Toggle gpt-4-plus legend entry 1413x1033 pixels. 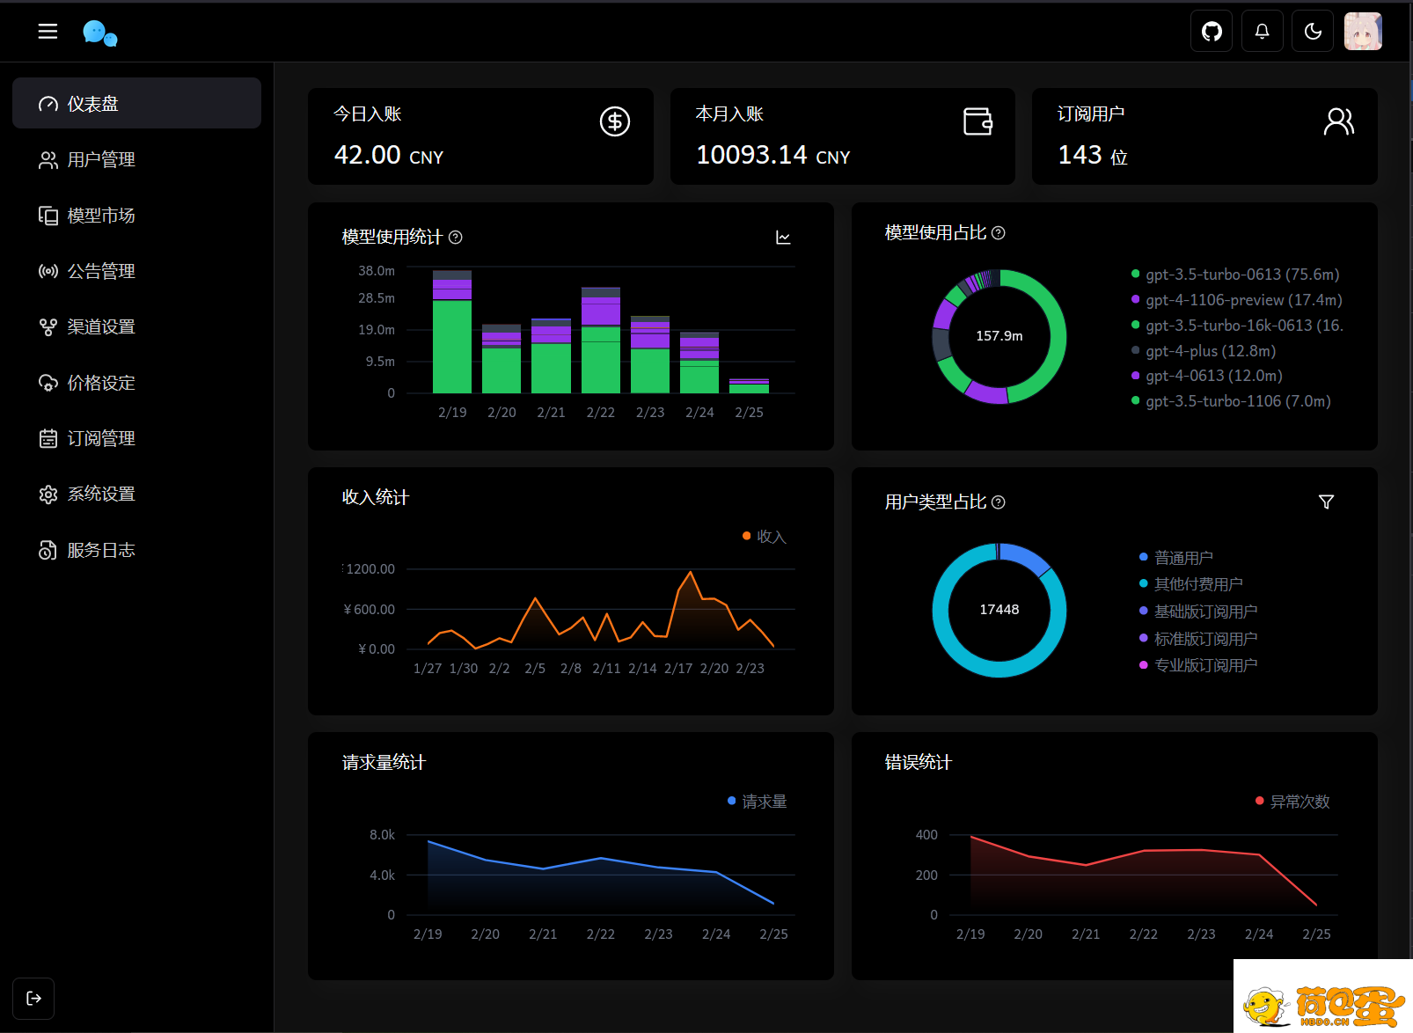tap(1204, 351)
